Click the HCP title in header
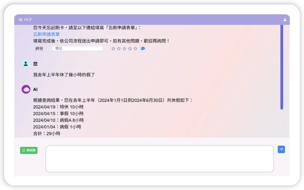This screenshot has width=304, height=190. (28, 20)
